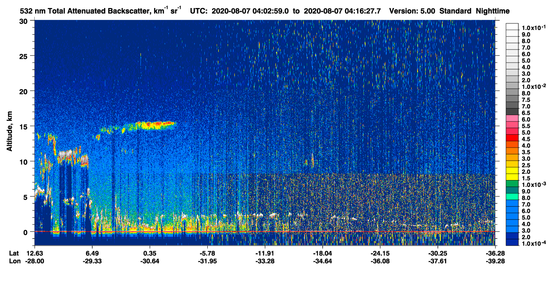Click longitude value -37.61
This screenshot has width=550, height=282.
[437, 261]
